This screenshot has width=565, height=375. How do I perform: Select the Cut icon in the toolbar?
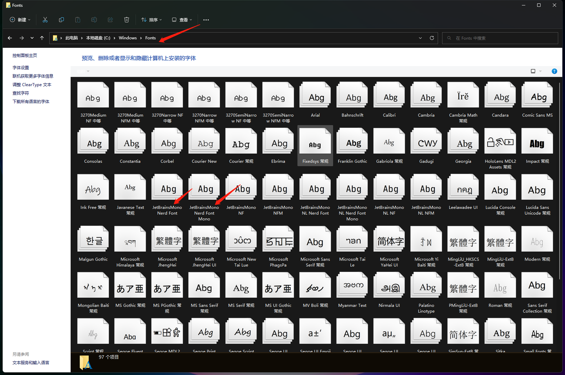pos(45,20)
